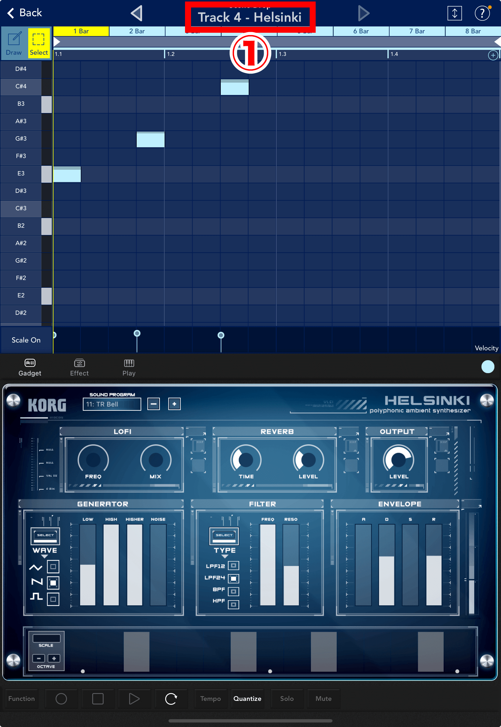Viewport: 501px width, 727px height.
Task: Tap the plus zoom icon in ruler
Action: tap(493, 55)
